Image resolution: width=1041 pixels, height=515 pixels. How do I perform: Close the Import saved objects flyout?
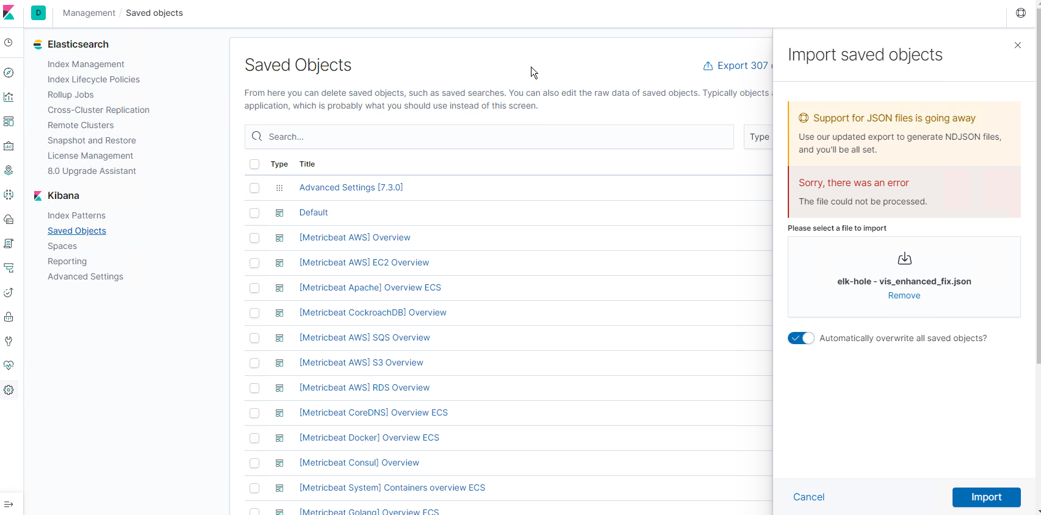[x=1018, y=45]
